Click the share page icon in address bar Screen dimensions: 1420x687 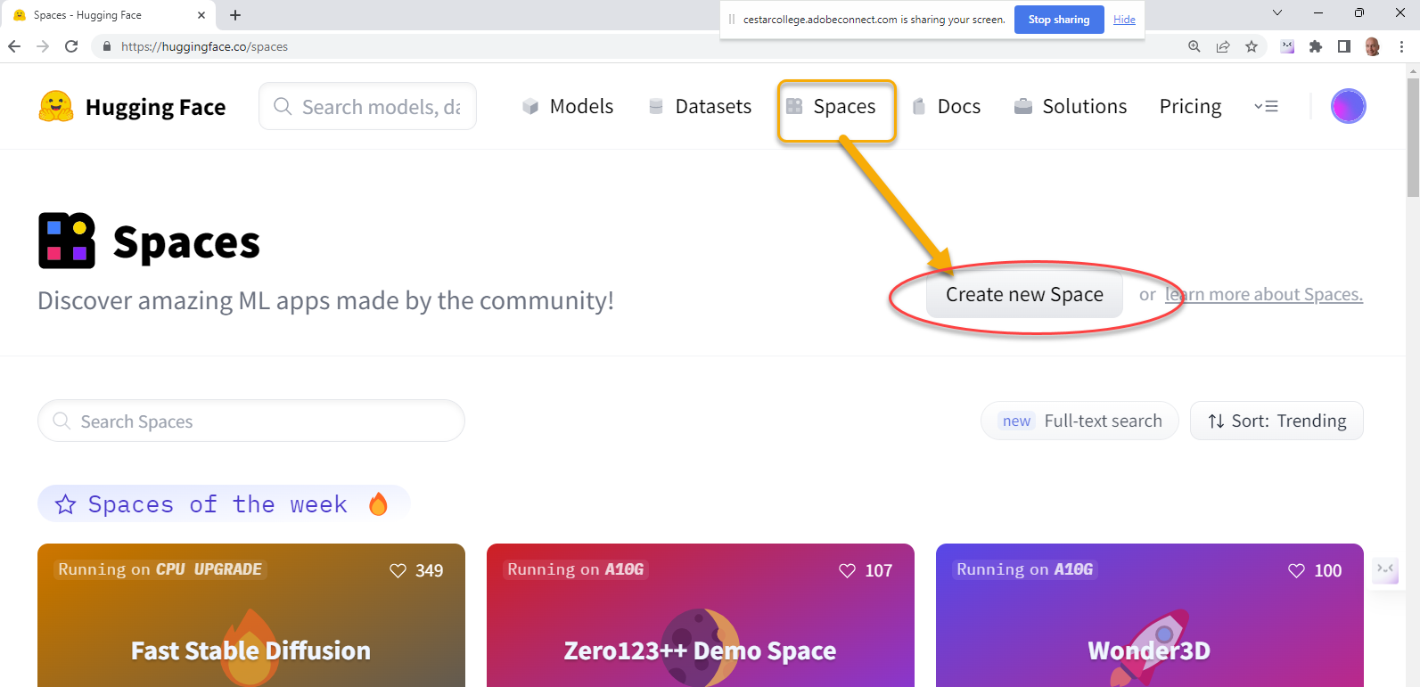1223,46
